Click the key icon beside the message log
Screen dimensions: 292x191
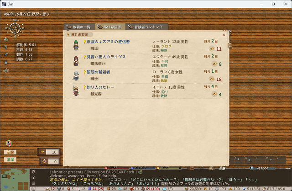pyautogui.click(x=33, y=177)
